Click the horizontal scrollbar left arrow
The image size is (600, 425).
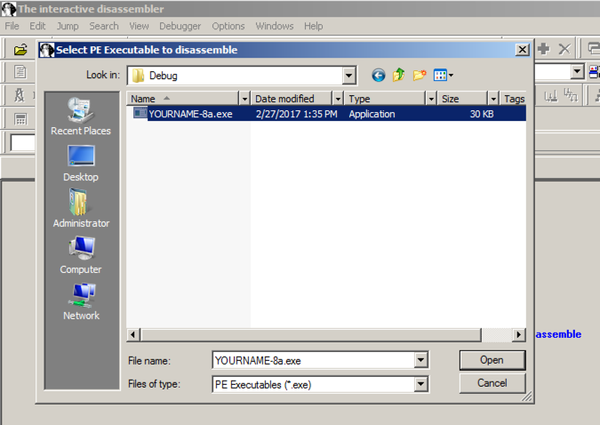click(x=132, y=334)
